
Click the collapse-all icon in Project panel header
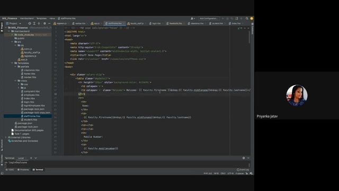(x=39, y=23)
